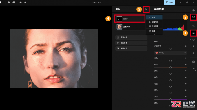Choose 明度 luminance from mask menu
Viewport: 197px width, 110px height.
click(154, 31)
